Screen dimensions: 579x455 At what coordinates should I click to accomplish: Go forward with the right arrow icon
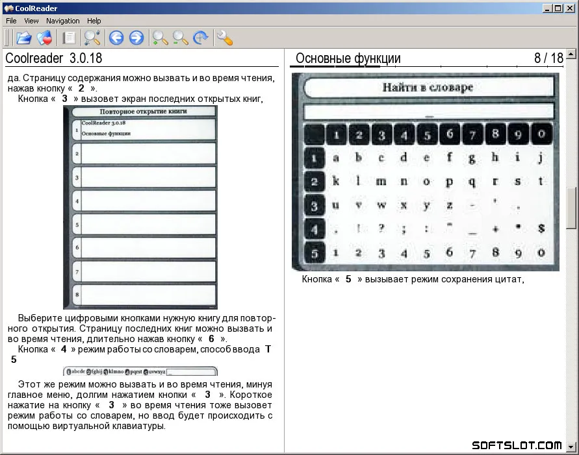click(136, 38)
